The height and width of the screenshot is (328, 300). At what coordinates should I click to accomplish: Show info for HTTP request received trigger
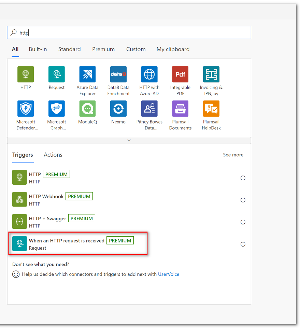tap(243, 244)
